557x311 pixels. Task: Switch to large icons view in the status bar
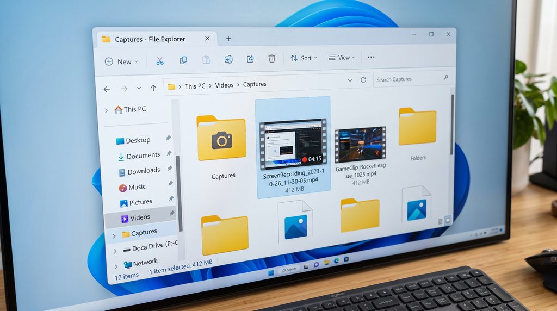coord(448,220)
